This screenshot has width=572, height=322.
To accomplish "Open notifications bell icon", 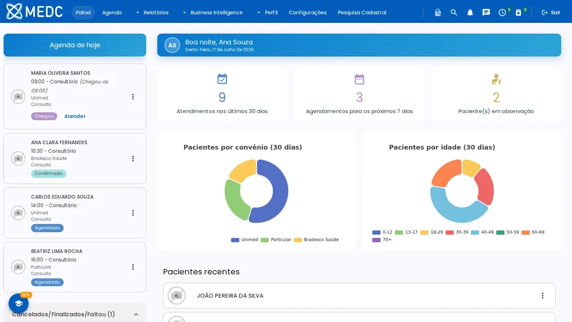I will click(470, 12).
